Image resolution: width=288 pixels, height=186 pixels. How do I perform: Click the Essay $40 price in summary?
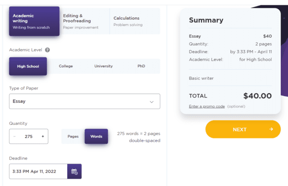(267, 36)
